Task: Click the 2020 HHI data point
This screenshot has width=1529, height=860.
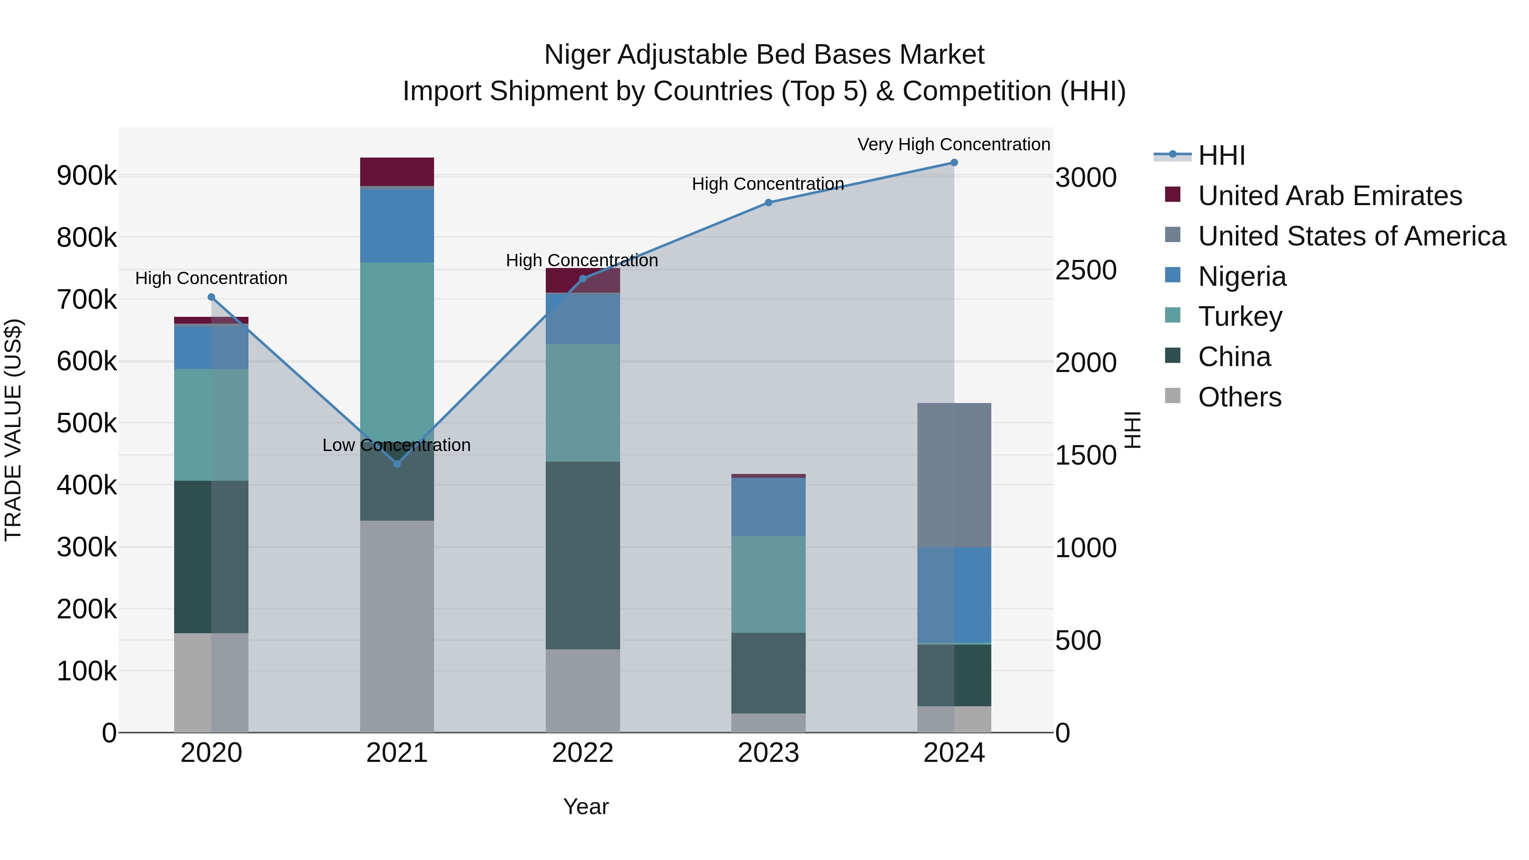Action: coord(212,297)
